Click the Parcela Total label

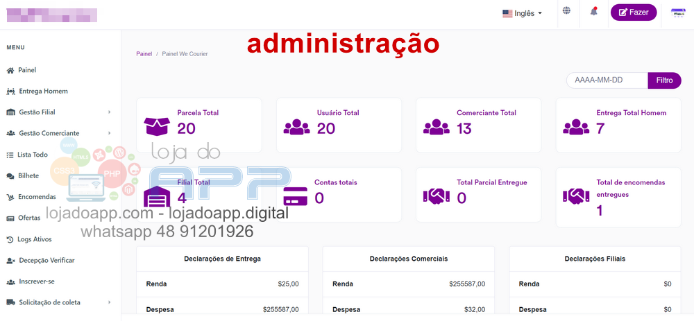(198, 113)
